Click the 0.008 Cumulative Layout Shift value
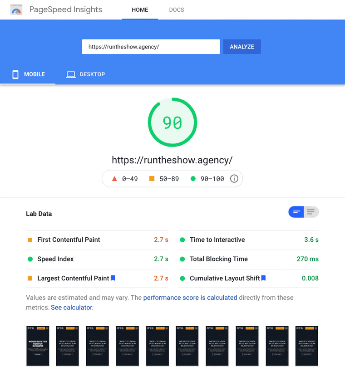Viewport: 345px width, 377px height. point(310,278)
